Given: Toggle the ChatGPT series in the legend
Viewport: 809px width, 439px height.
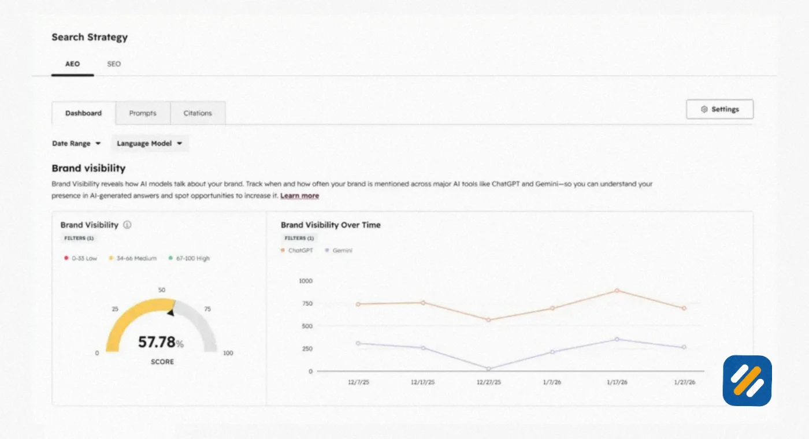Looking at the screenshot, I should coord(297,251).
